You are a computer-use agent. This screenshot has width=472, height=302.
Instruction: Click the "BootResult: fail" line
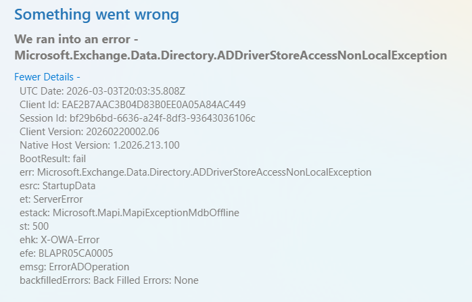(53, 158)
